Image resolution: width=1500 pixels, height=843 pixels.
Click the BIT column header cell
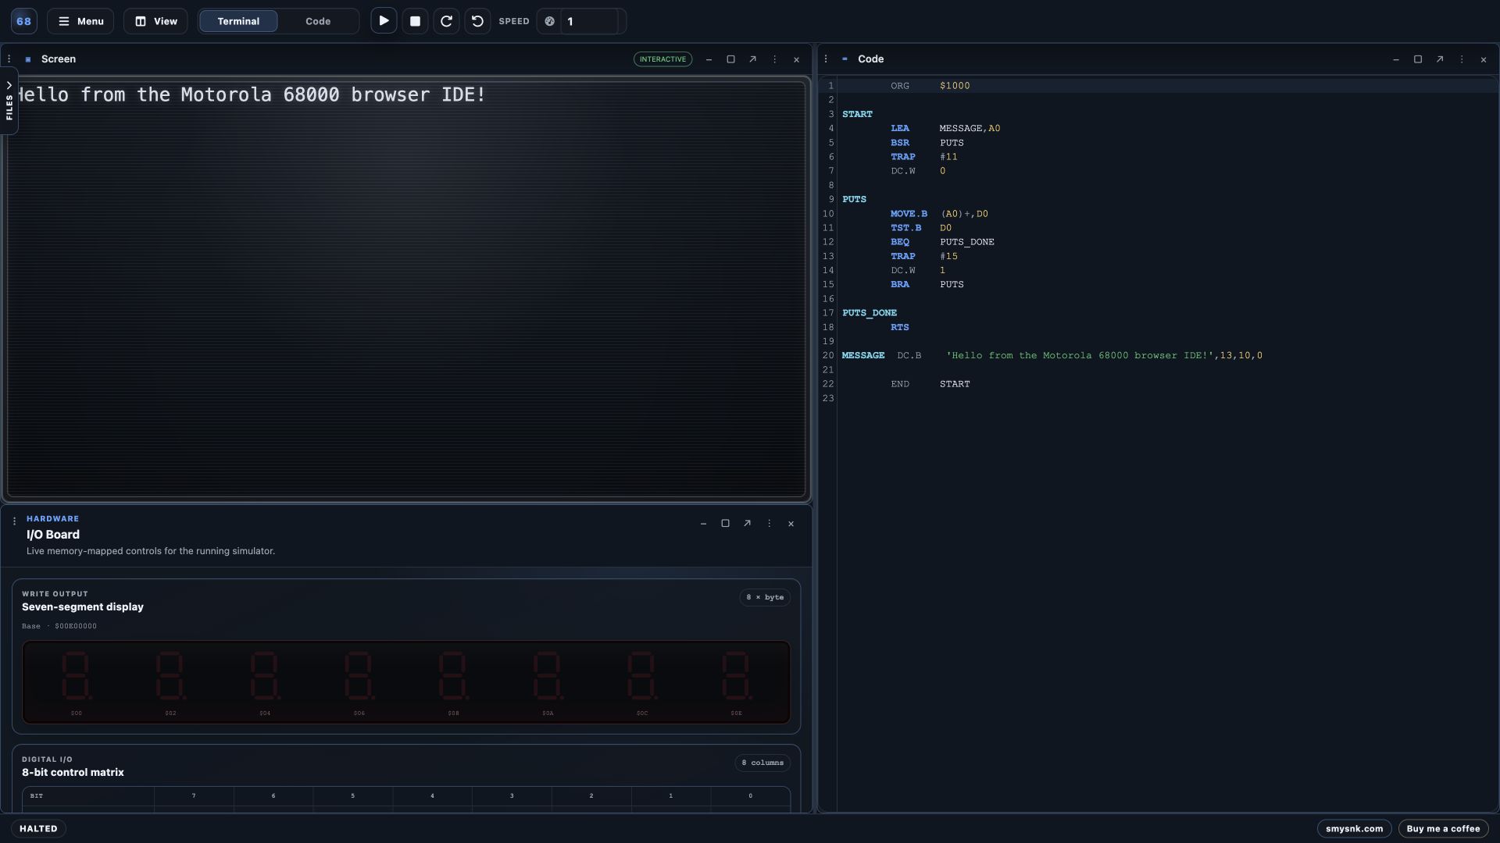tap(88, 796)
